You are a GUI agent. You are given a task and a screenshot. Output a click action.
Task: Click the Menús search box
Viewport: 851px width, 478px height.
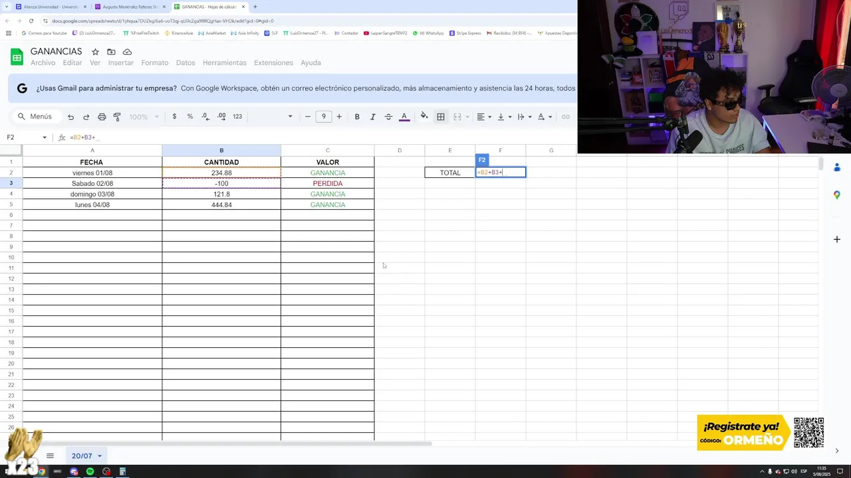coord(35,116)
